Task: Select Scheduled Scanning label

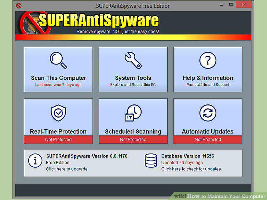Action: pyautogui.click(x=133, y=132)
